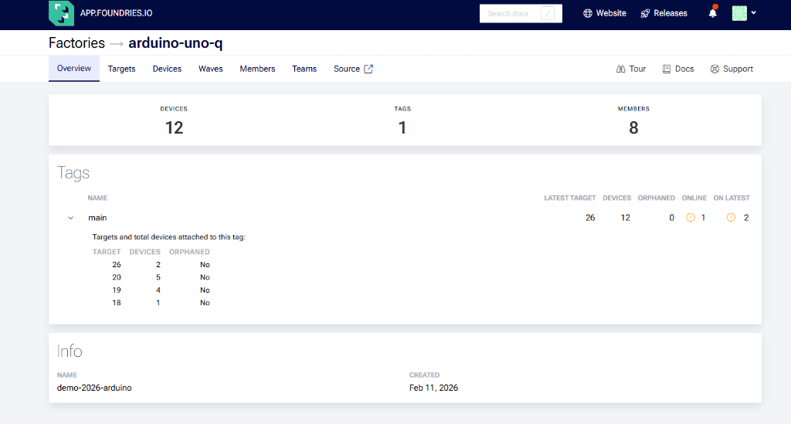The width and height of the screenshot is (791, 424).
Task: Collapse the main tag row chevron
Action: click(70, 218)
